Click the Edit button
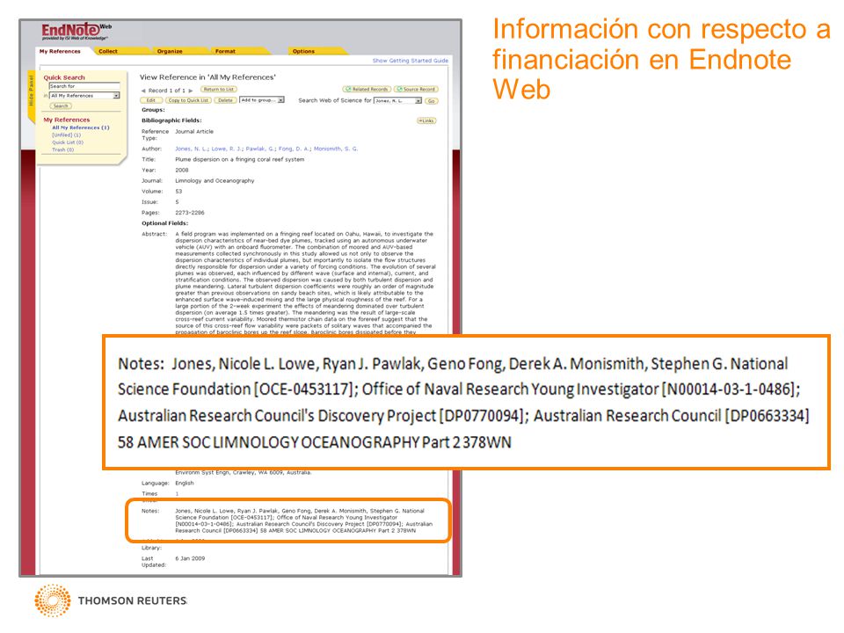Viewport: 844px width, 633px height. pos(150,100)
